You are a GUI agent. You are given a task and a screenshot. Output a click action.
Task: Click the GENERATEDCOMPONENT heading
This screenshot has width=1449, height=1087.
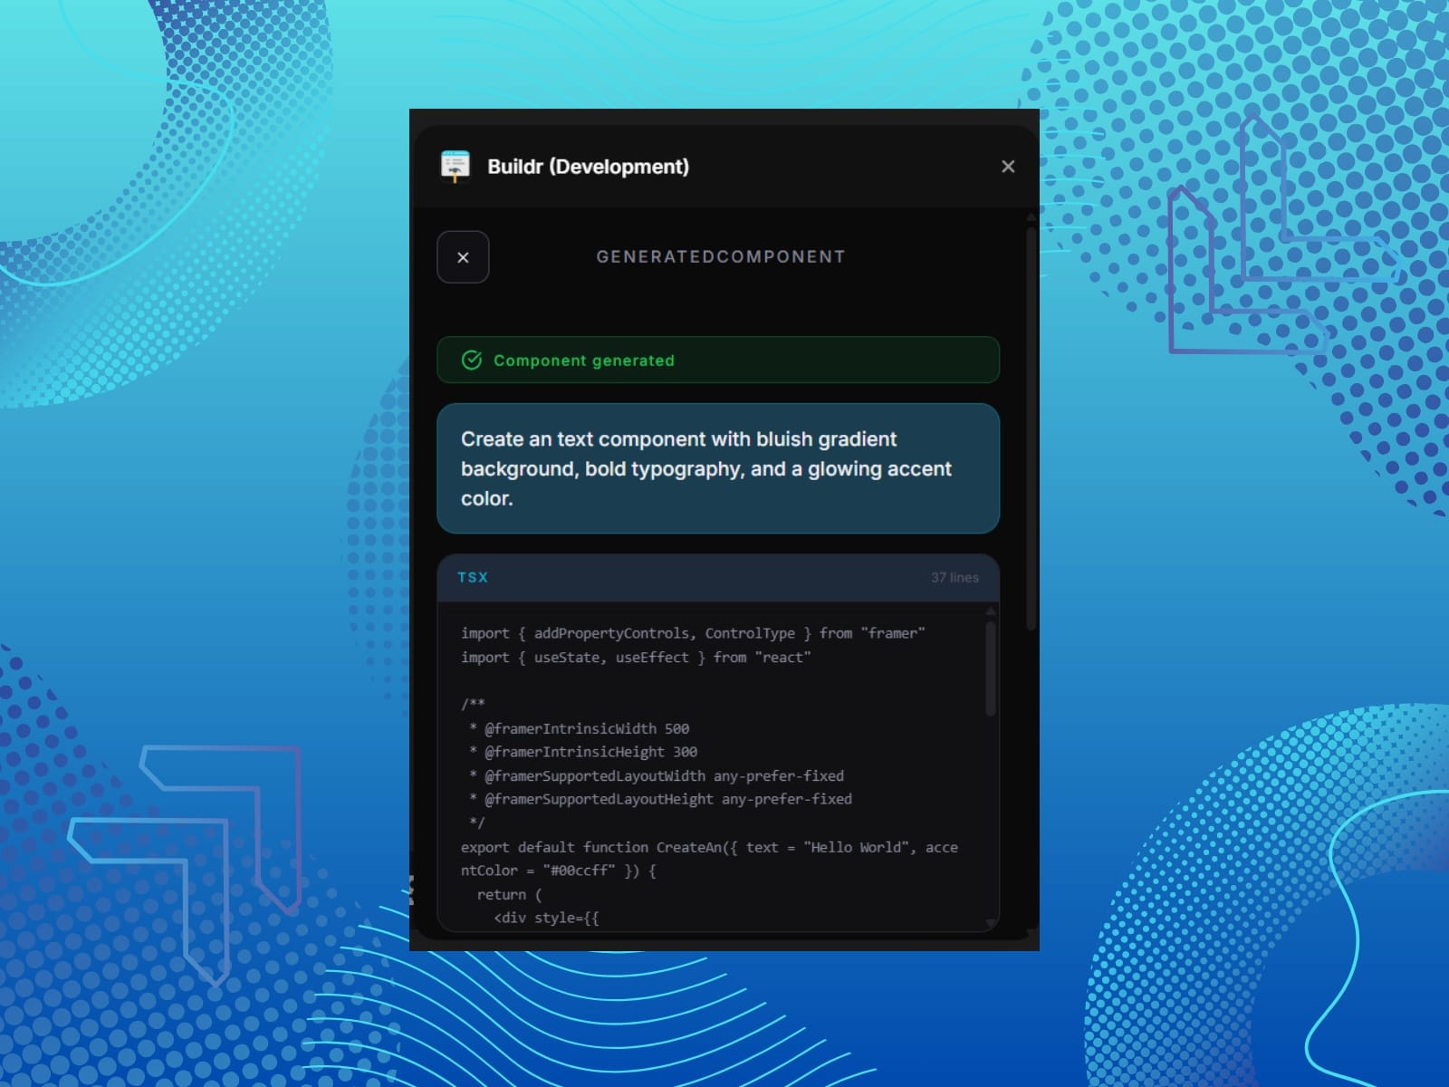point(721,257)
